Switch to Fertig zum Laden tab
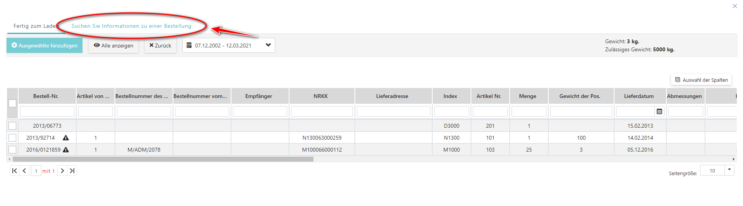 pos(35,26)
